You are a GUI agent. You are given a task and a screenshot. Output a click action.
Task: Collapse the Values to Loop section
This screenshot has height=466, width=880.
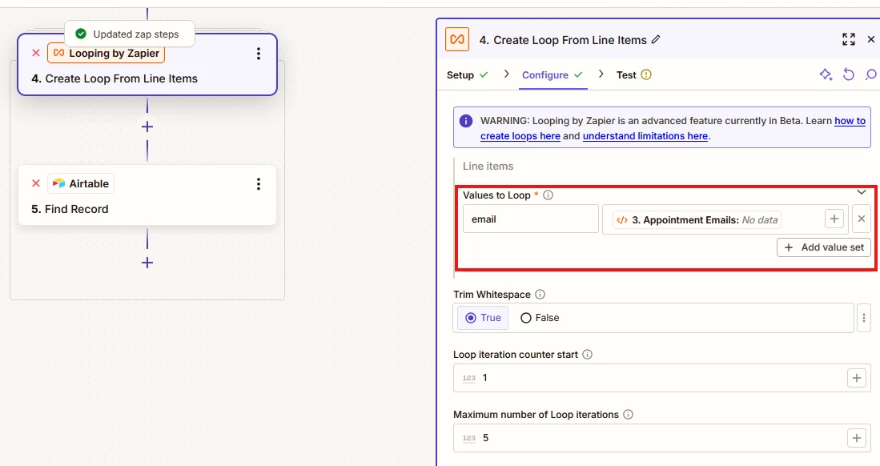point(862,192)
